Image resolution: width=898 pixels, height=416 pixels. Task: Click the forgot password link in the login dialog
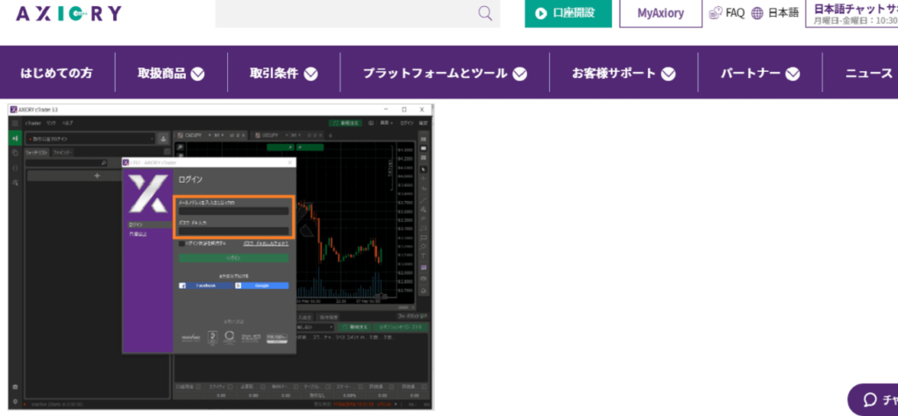(266, 243)
